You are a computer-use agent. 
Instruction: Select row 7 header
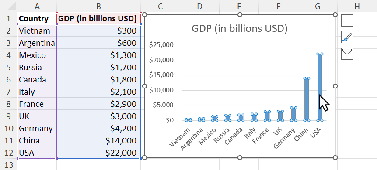pos(9,92)
